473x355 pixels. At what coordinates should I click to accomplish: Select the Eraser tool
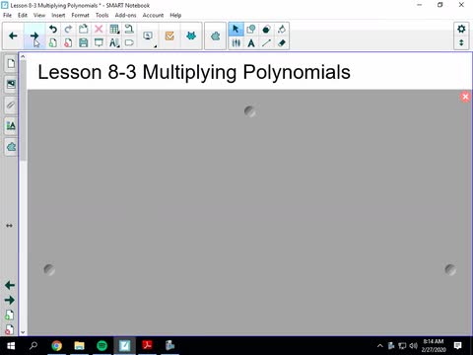point(282,43)
